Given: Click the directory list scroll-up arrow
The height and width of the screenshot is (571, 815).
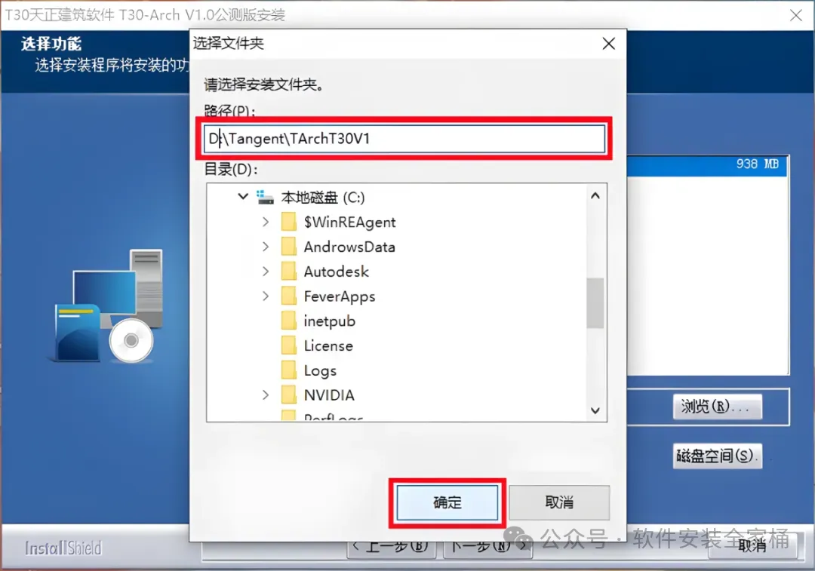Looking at the screenshot, I should 595,196.
